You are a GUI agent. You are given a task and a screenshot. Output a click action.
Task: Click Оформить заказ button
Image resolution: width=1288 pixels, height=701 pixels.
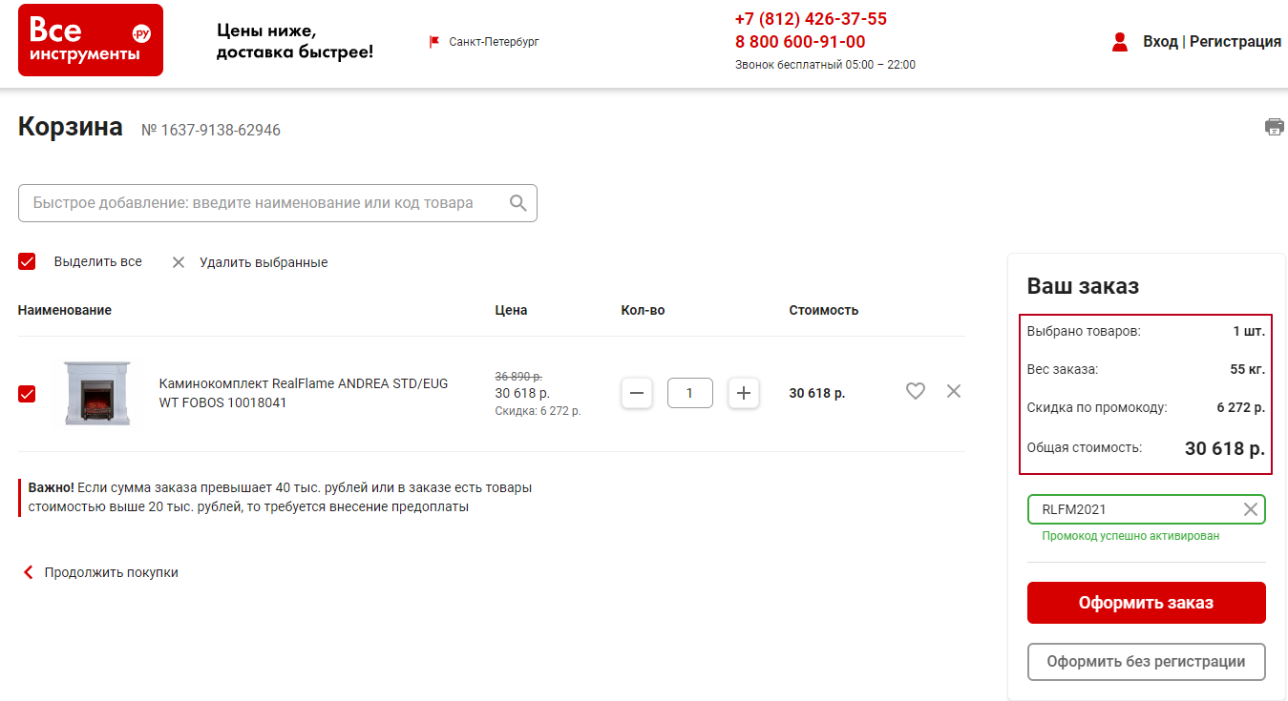coord(1147,603)
